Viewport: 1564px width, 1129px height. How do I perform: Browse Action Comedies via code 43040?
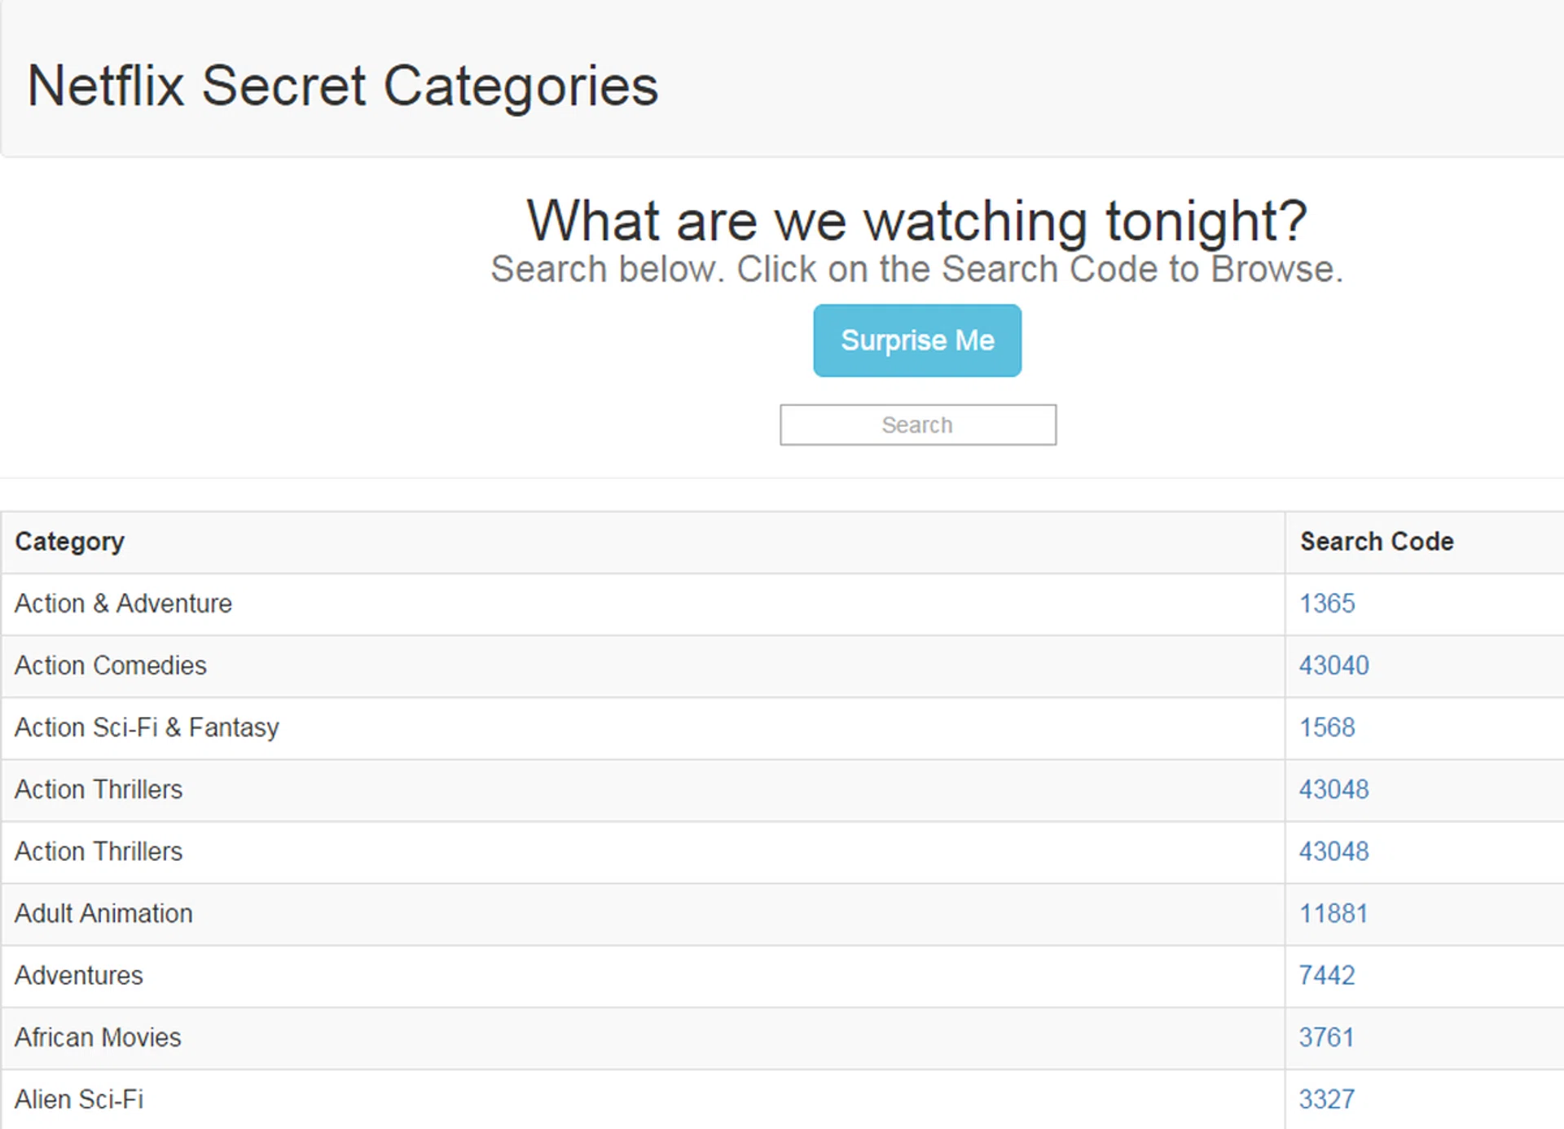(x=1333, y=666)
